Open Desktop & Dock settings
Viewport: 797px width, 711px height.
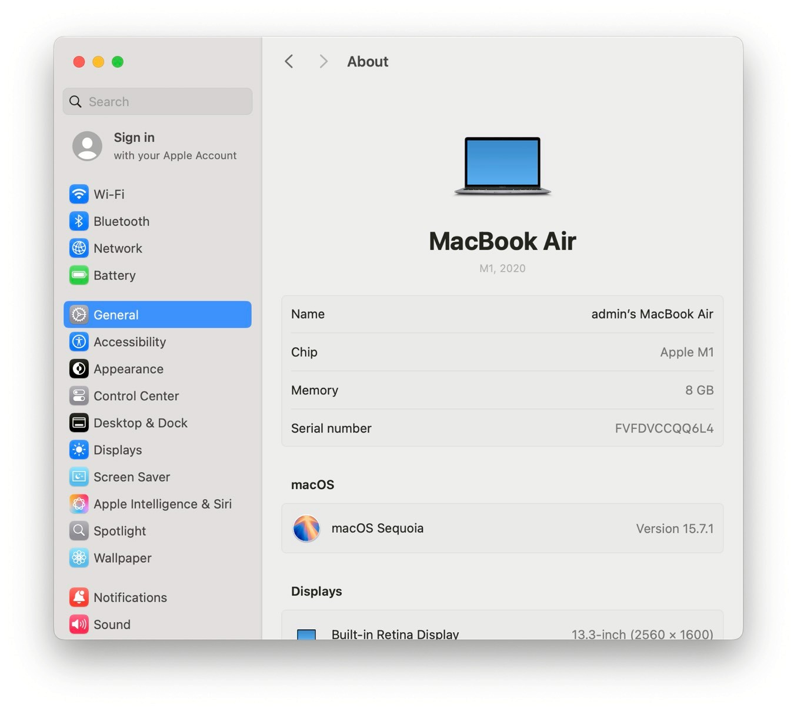tap(140, 423)
